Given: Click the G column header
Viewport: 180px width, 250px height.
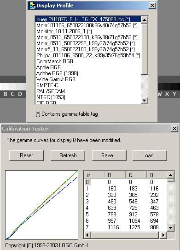Looking at the screenshot, I should coord(136,175).
